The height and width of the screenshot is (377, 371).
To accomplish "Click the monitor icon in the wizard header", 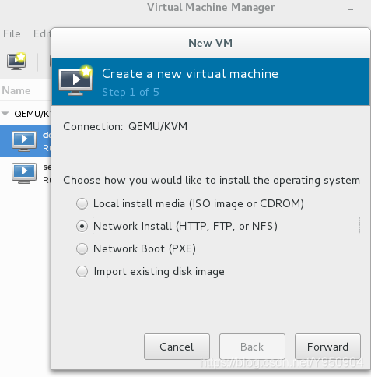I will [75, 81].
